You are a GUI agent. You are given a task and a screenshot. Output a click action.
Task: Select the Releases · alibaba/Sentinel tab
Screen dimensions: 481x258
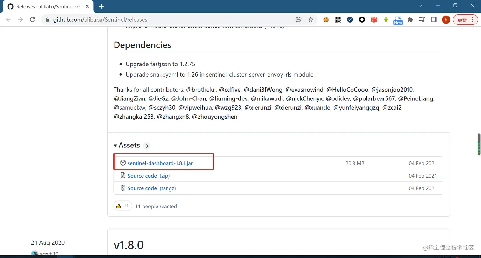pyautogui.click(x=49, y=6)
